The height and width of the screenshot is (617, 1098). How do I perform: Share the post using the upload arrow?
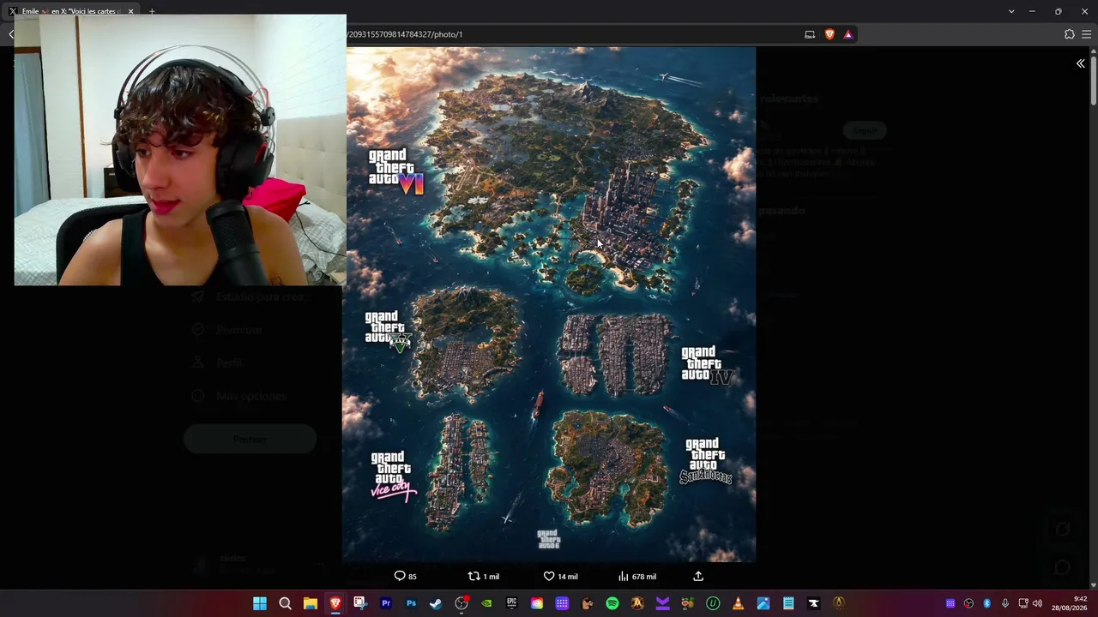click(x=698, y=577)
